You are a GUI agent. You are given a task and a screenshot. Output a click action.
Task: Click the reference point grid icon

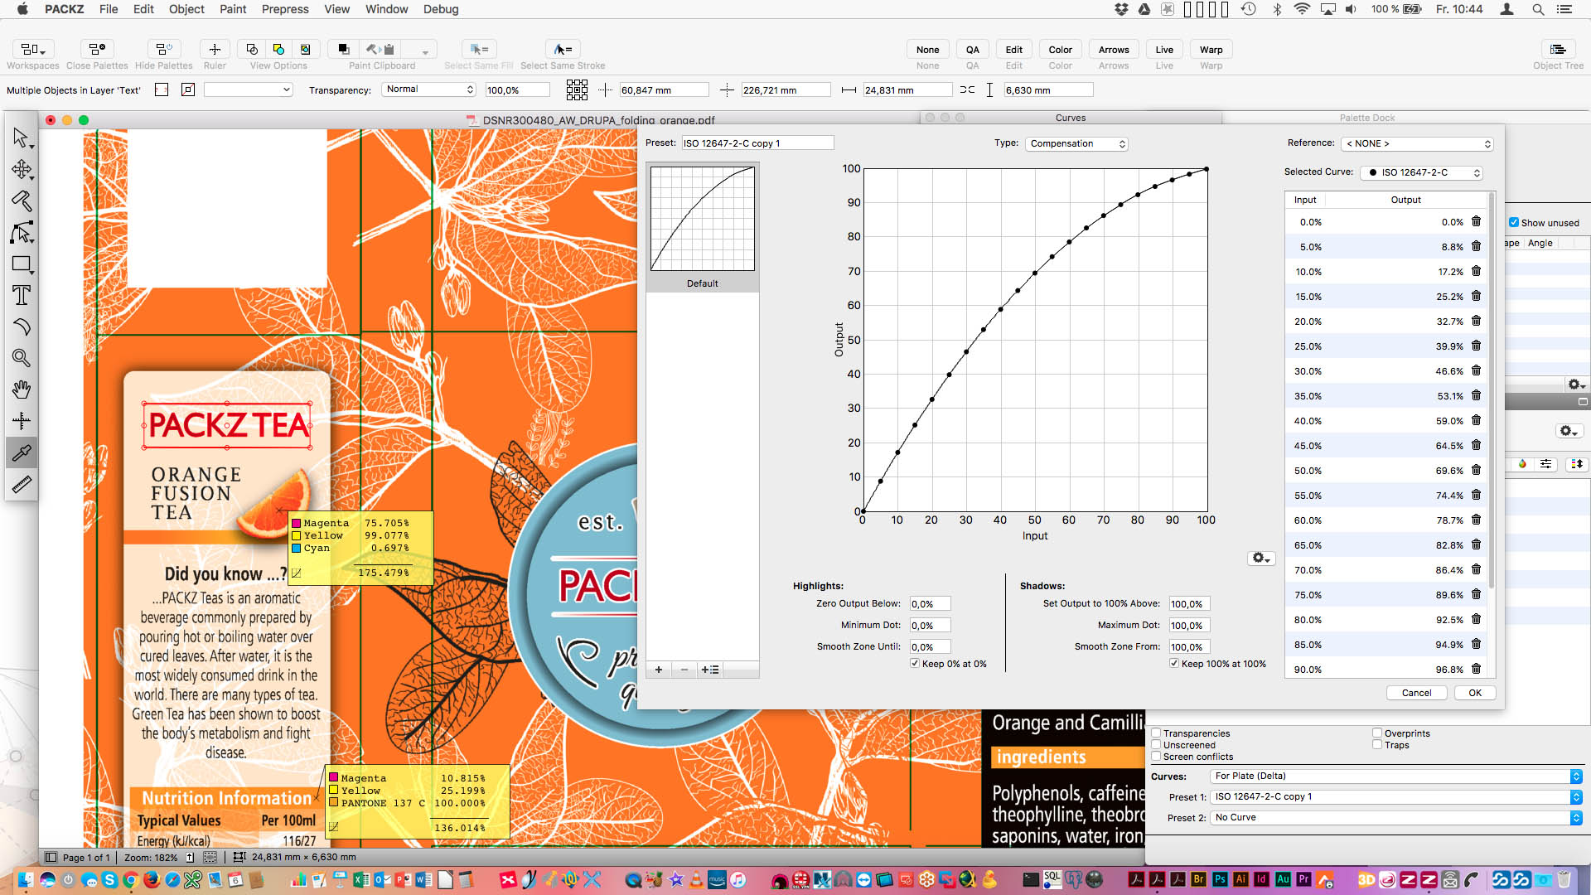click(x=577, y=89)
